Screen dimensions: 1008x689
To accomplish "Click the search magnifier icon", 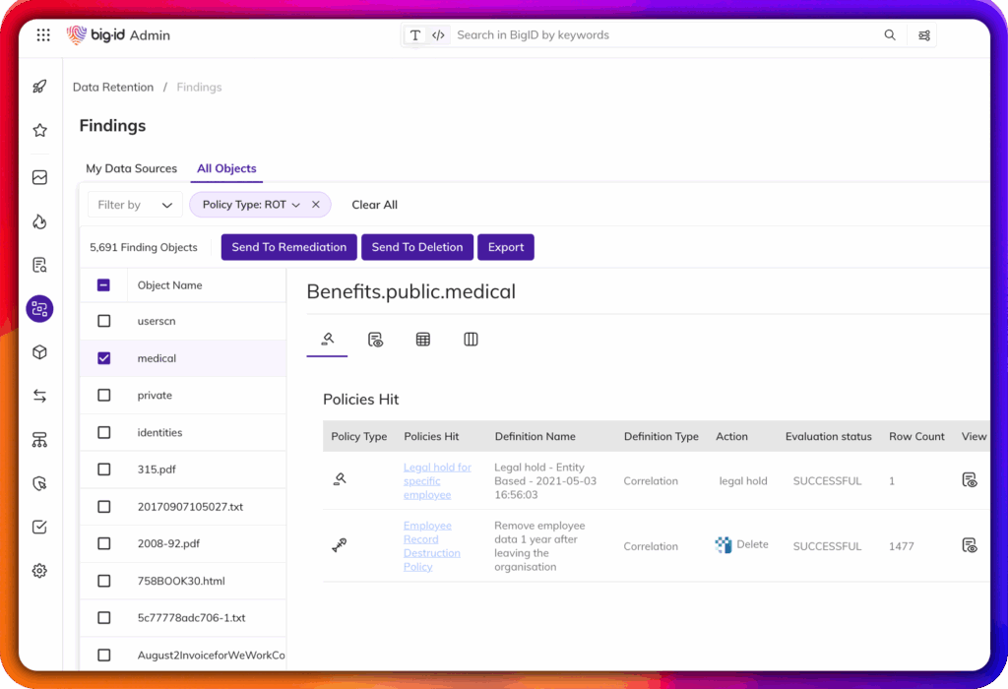I will [x=890, y=35].
